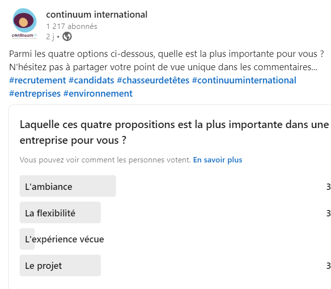Open the #continuuminternational hashtag

coord(244,80)
